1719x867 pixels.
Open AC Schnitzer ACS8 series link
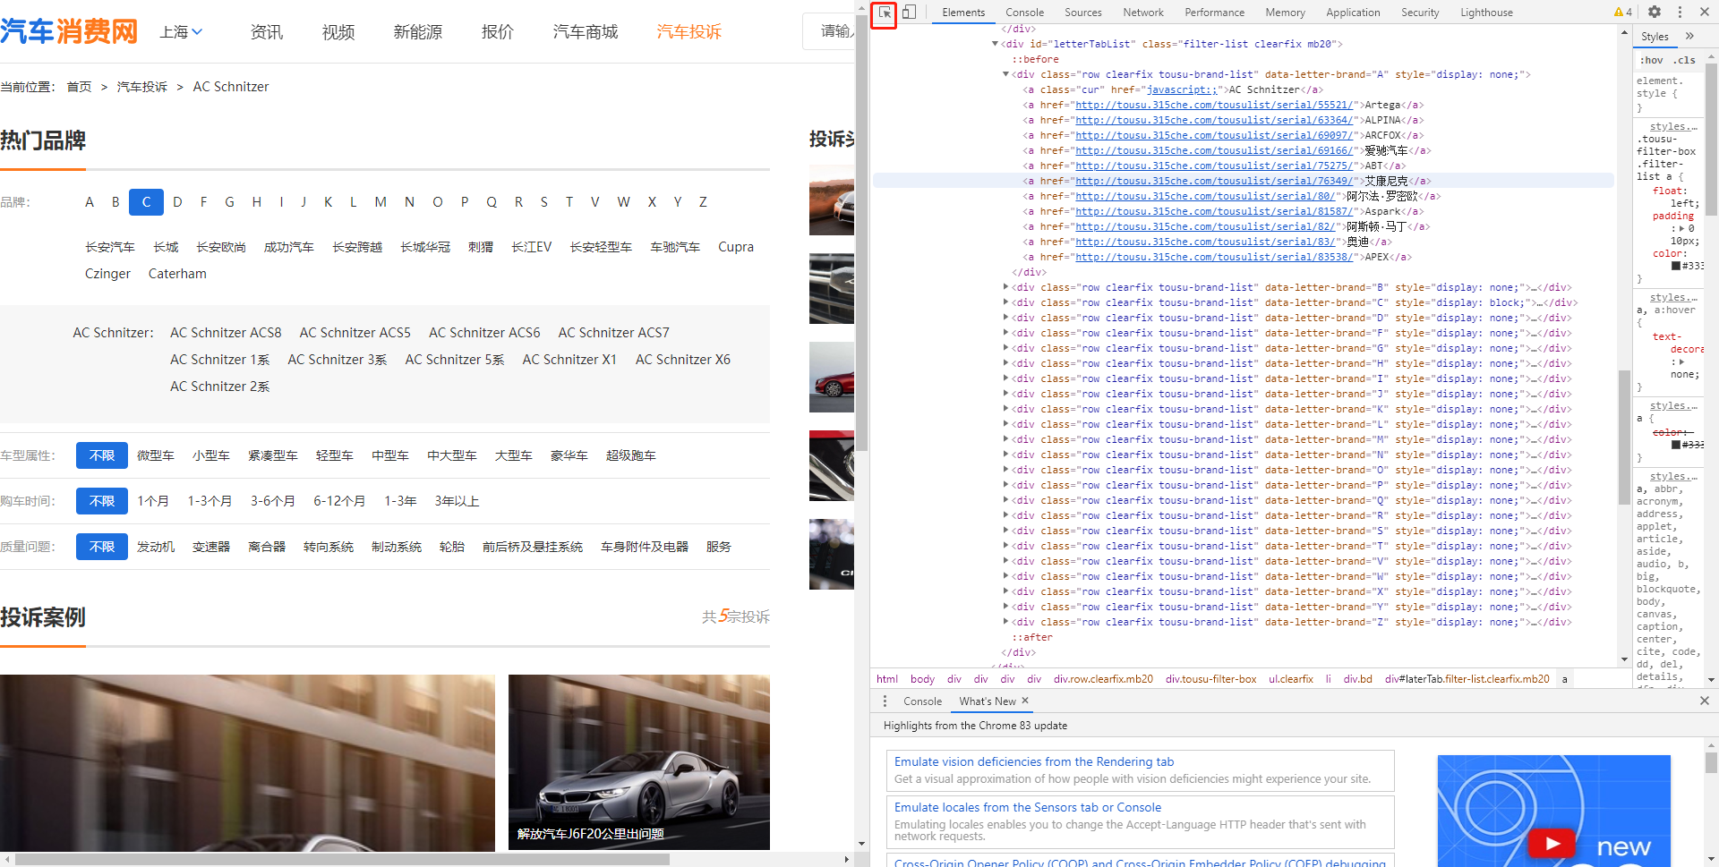point(226,333)
